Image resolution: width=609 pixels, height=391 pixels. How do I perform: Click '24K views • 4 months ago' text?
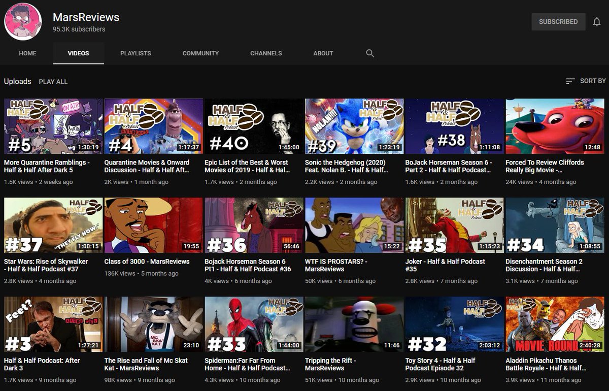(x=541, y=182)
